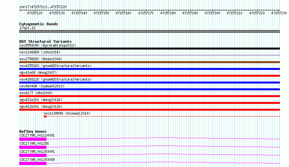Click ruler position 47157200

coord(212,13)
